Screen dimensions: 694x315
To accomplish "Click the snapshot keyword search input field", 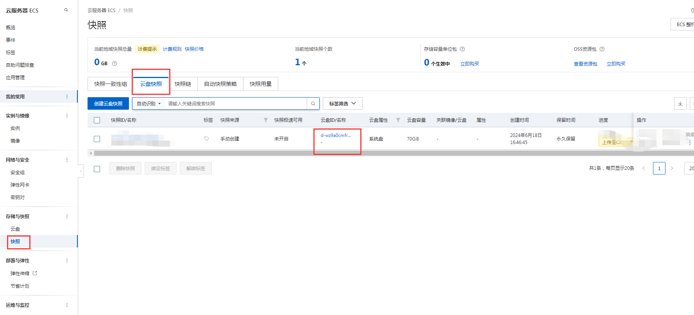I will click(x=236, y=103).
